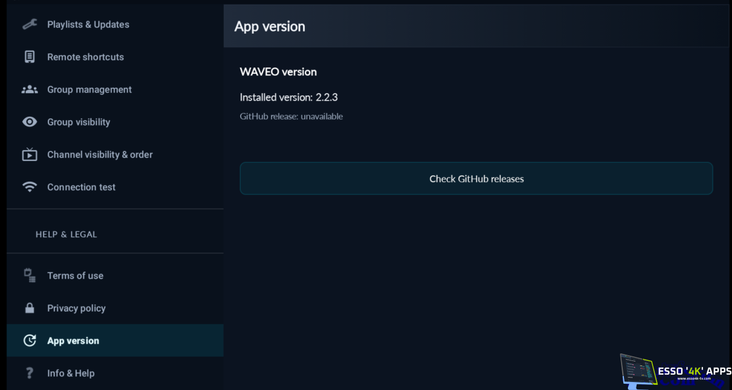The width and height of the screenshot is (732, 390).
Task: Click the TV icon for Channel visibility
Action: (30, 154)
